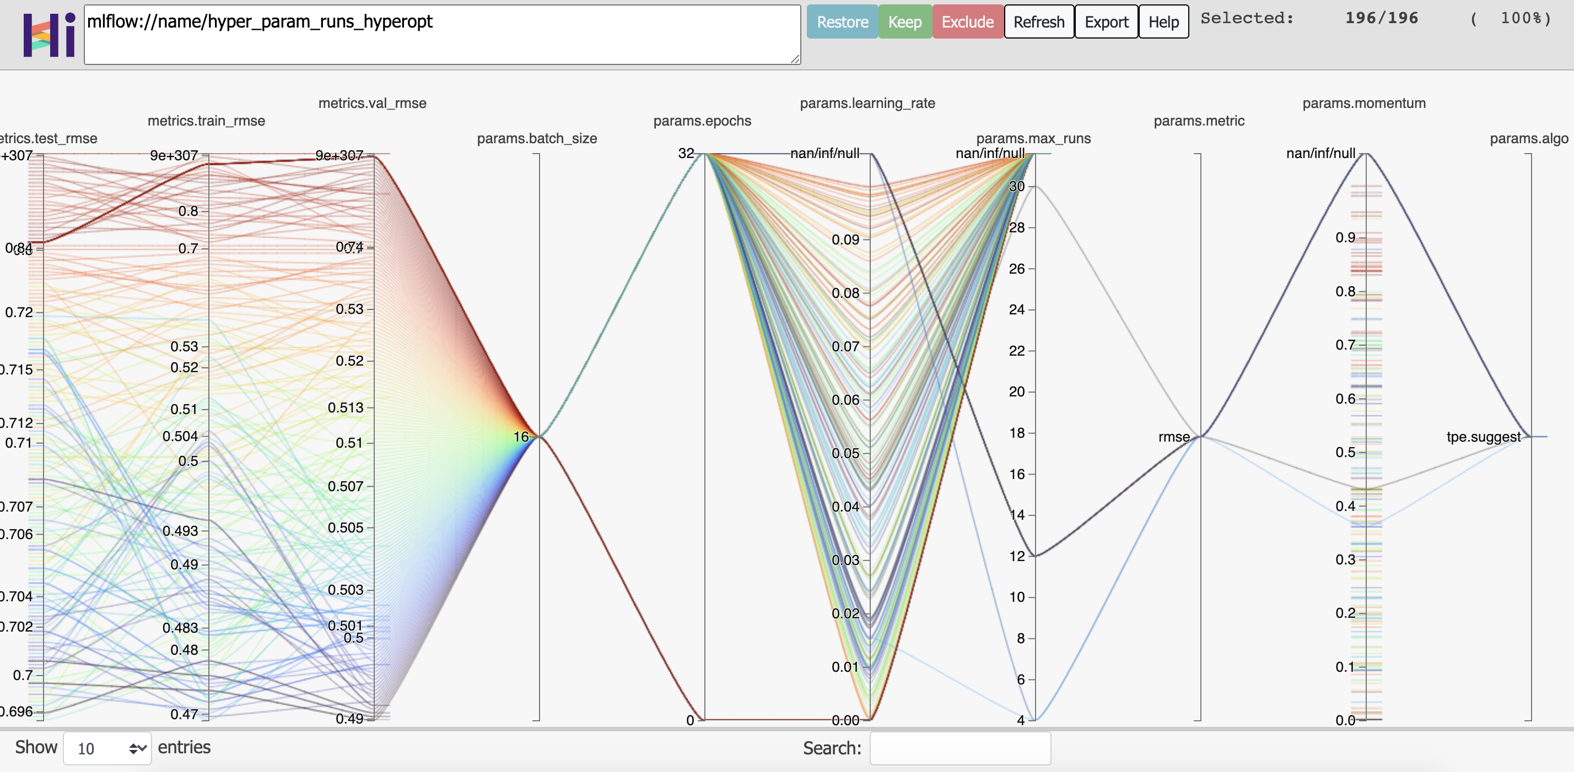1574x772 pixels.
Task: Click the metrics.train_rmse axis label
Action: coord(206,121)
